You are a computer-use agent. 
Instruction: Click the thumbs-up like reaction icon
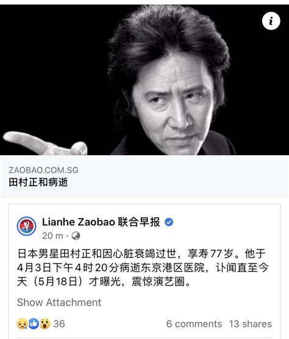[34, 324]
